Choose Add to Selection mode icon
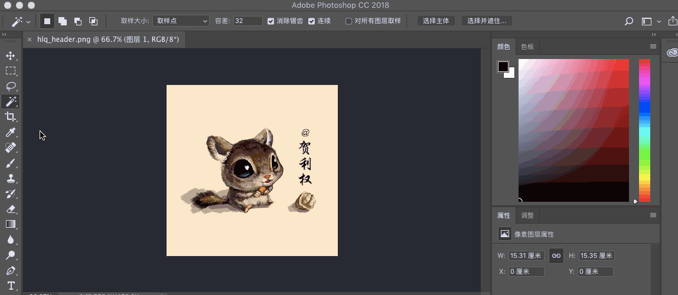The height and width of the screenshot is (295, 678). click(x=62, y=21)
